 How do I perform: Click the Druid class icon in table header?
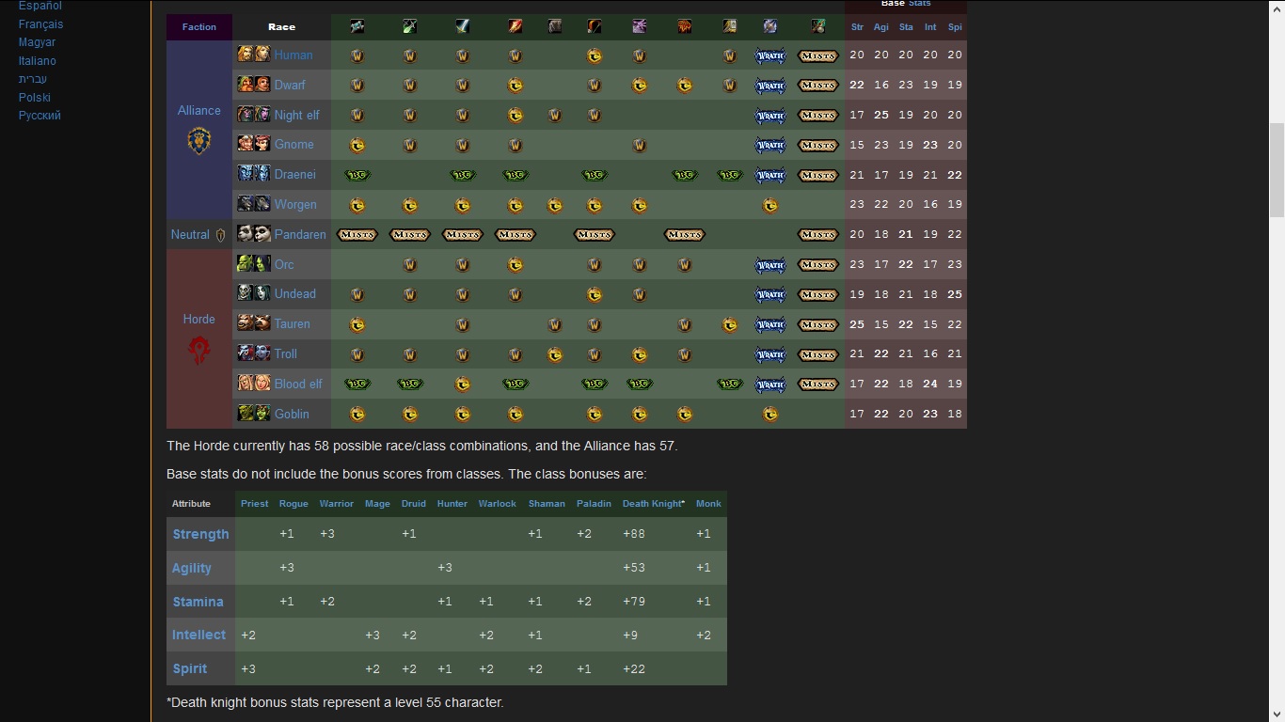555,26
